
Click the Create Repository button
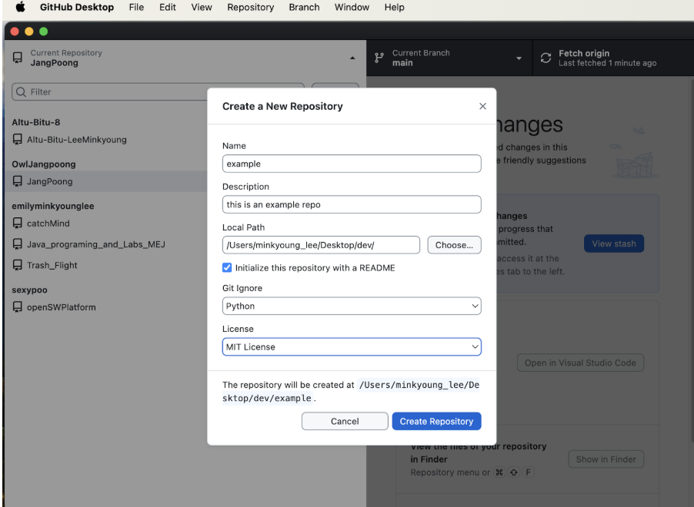click(436, 421)
